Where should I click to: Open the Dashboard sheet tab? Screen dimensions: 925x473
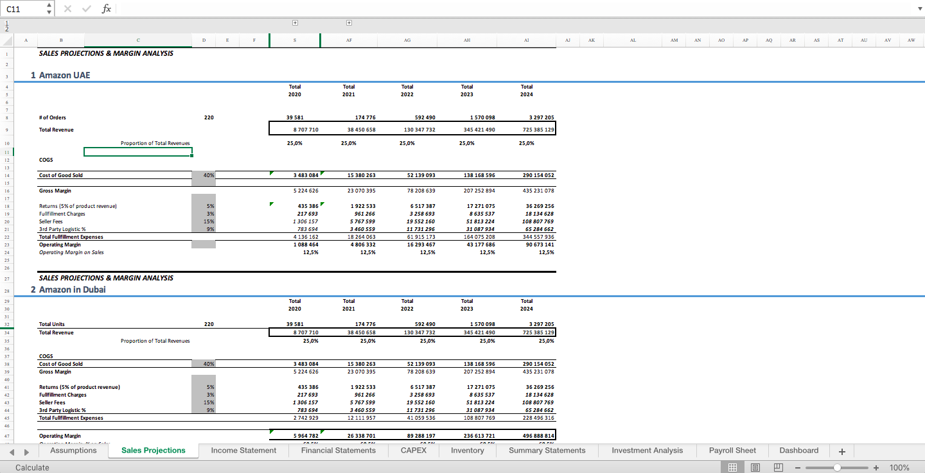point(799,451)
